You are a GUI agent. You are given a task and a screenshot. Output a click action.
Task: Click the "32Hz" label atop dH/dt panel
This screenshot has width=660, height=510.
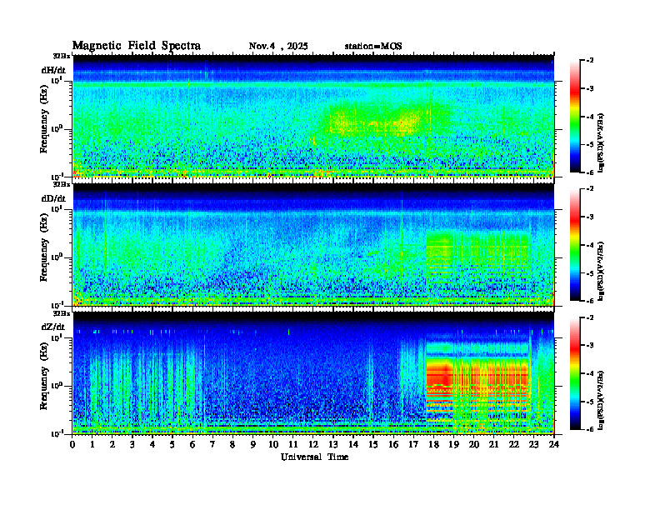(x=62, y=56)
